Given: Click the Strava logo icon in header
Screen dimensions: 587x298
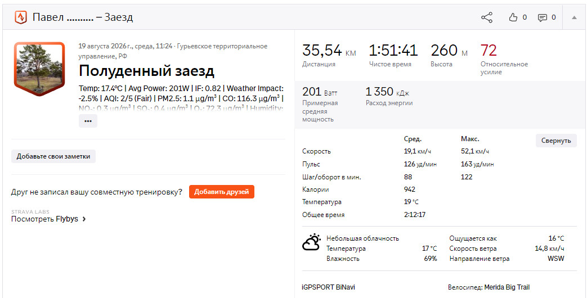Looking at the screenshot, I should pos(21,17).
